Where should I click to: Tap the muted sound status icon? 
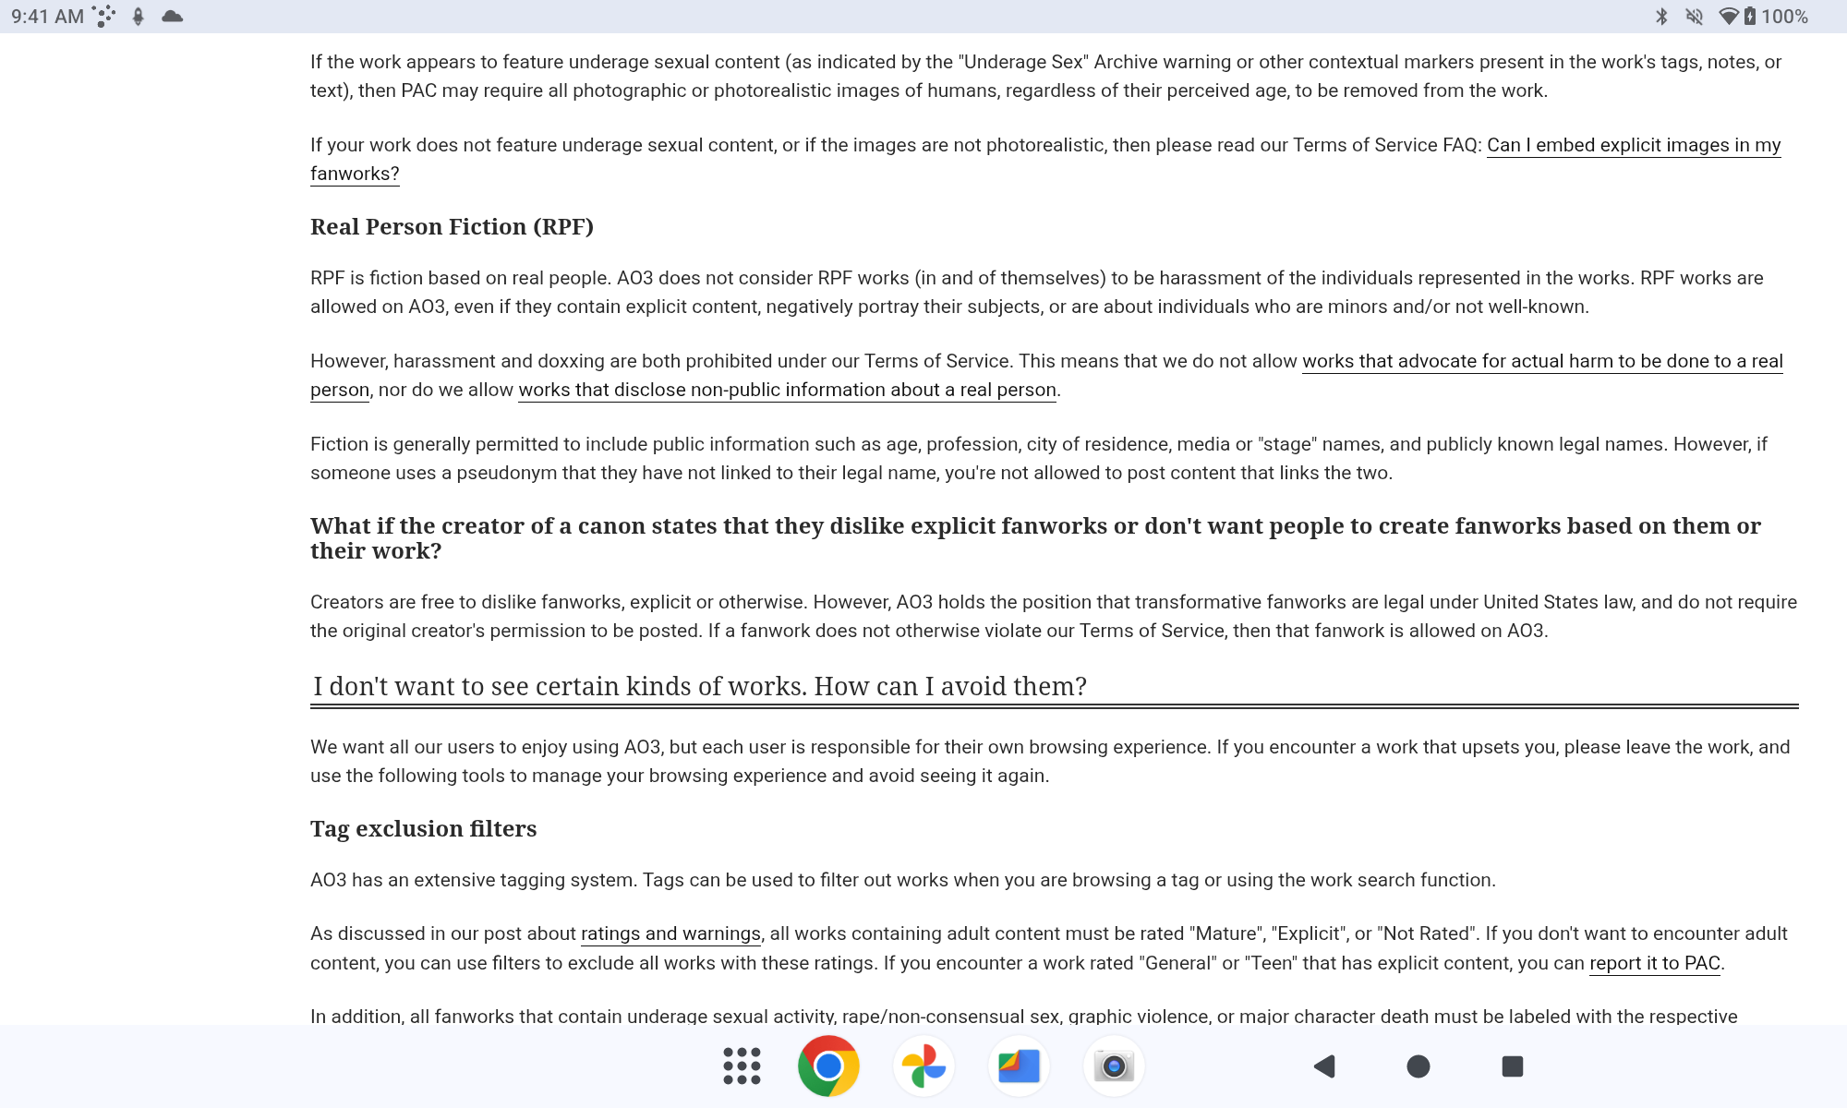1695,17
